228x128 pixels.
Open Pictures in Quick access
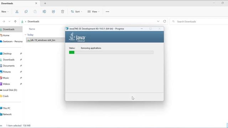[7, 72]
